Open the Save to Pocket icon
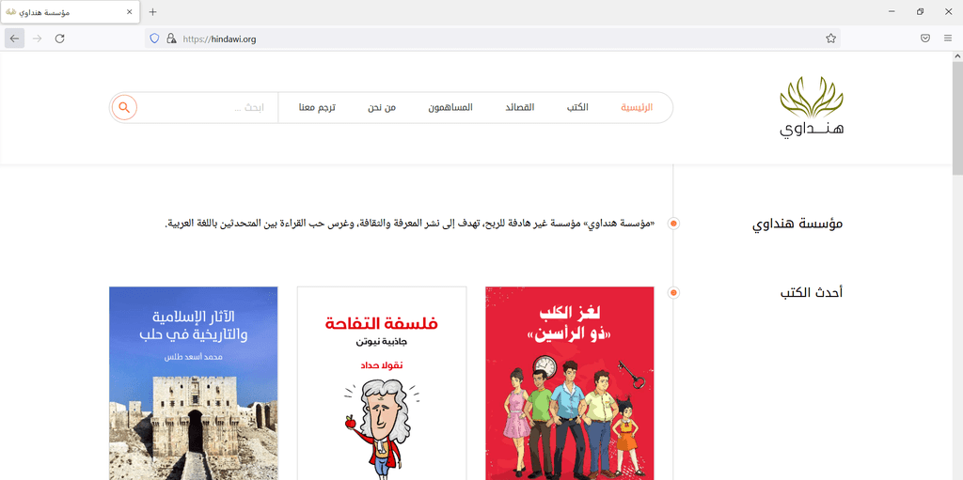This screenshot has width=963, height=480. point(925,39)
